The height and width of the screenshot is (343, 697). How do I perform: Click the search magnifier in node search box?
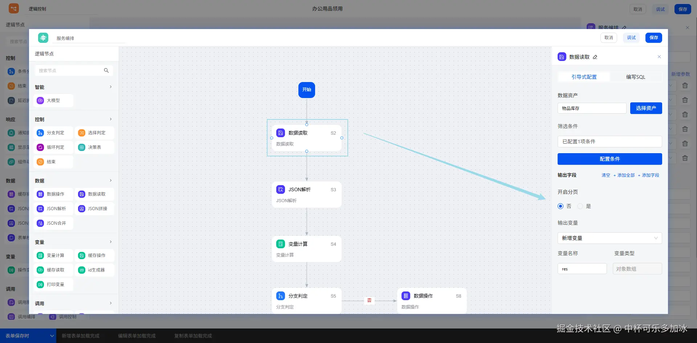pos(106,70)
